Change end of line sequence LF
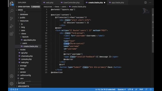Image resolution: width=162 pixels, height=91 pixels. 136,89
